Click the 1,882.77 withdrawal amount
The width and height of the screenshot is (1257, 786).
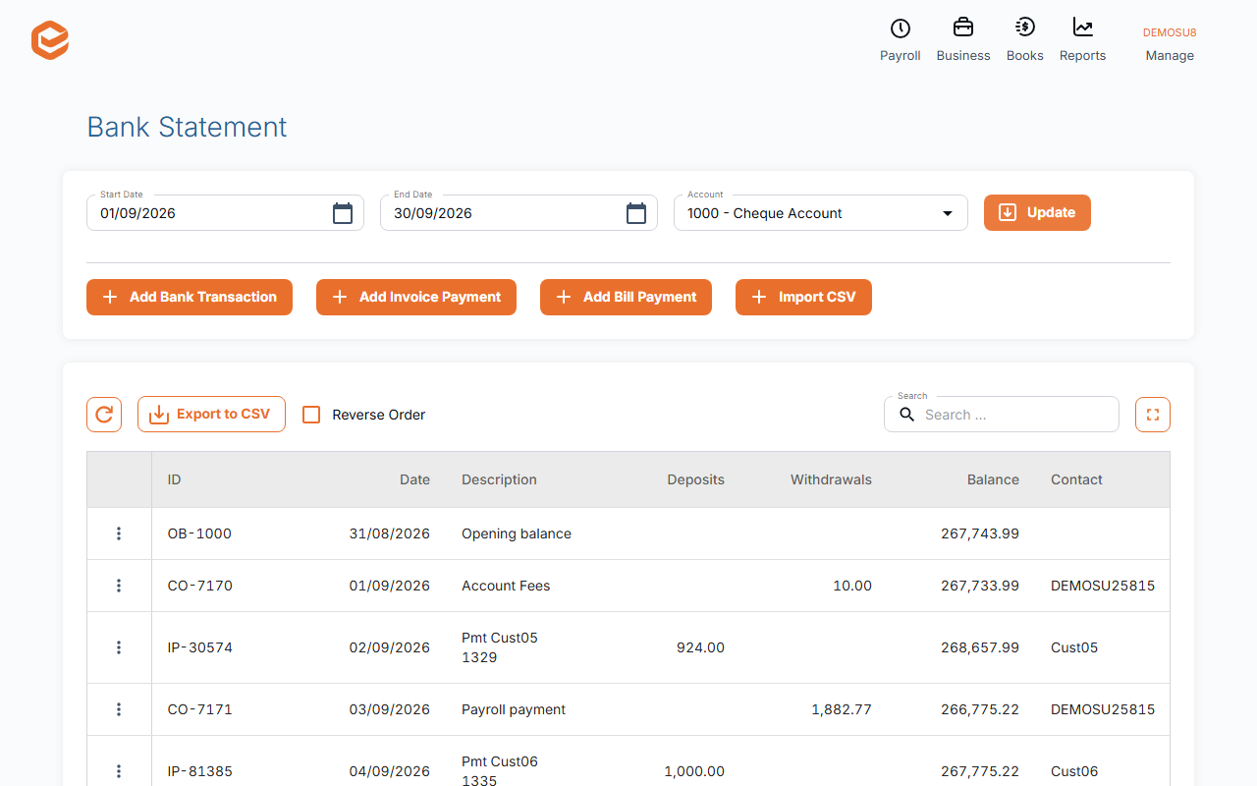point(842,709)
